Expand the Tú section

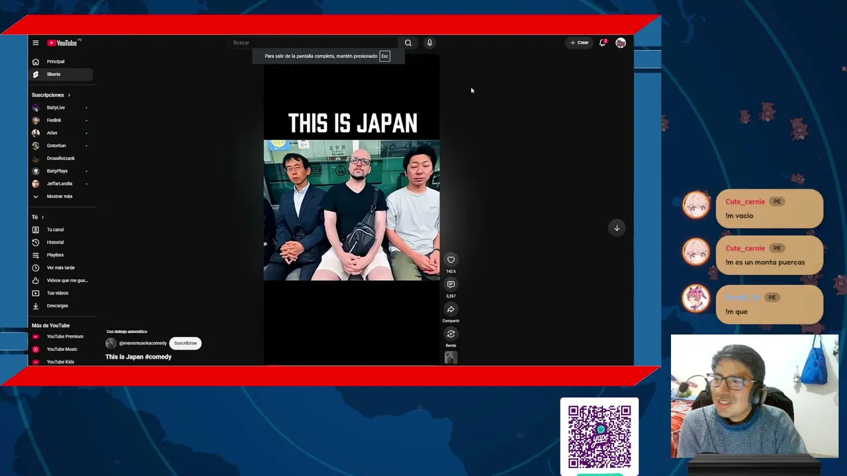pos(38,217)
